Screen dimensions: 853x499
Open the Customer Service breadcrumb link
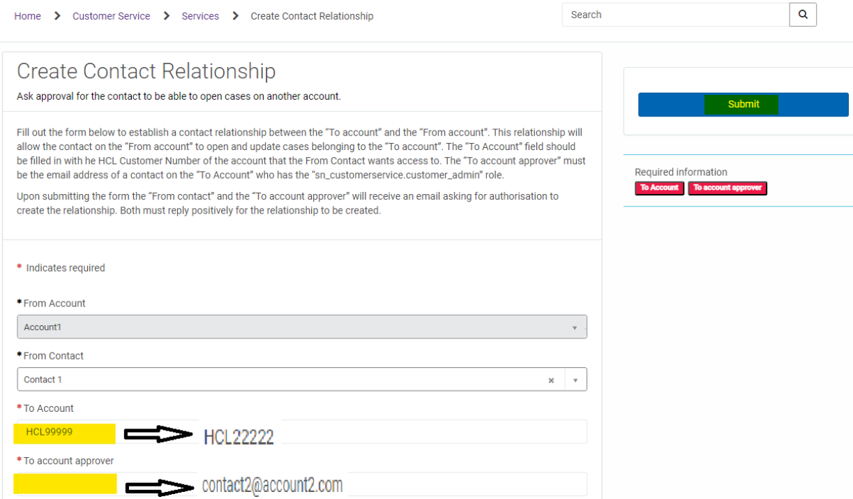pyautogui.click(x=111, y=16)
